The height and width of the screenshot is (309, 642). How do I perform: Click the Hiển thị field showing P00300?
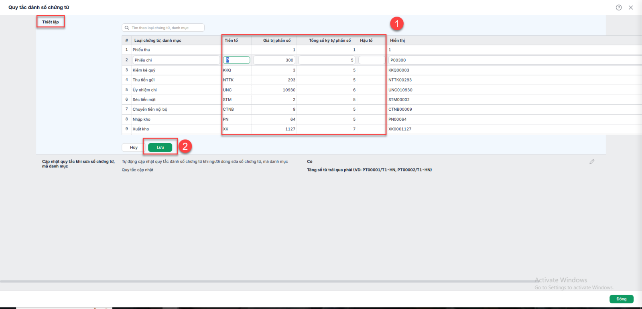pos(515,60)
